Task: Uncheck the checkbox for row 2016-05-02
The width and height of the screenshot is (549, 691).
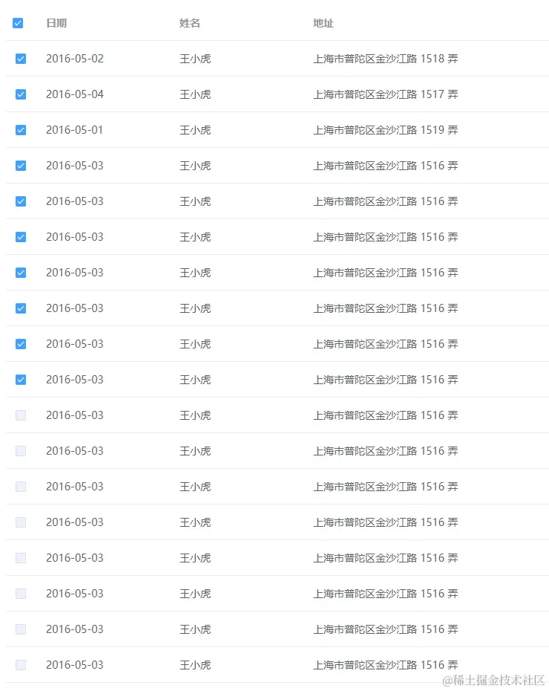Action: 21,59
